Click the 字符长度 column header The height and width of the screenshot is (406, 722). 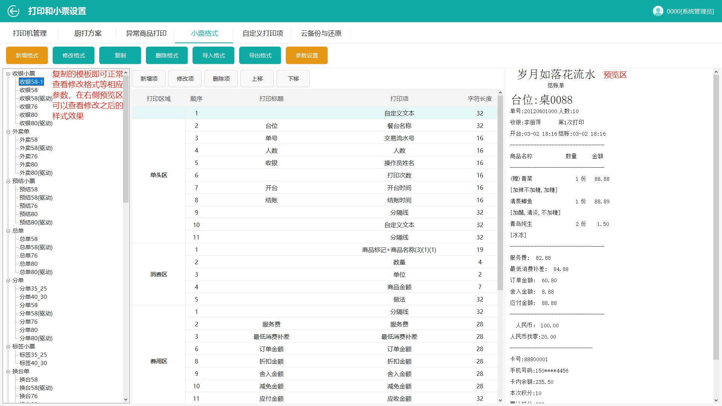(480, 99)
